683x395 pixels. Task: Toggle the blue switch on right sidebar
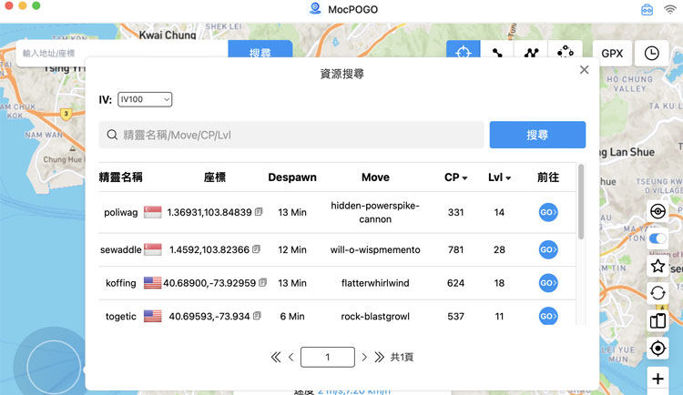click(658, 238)
